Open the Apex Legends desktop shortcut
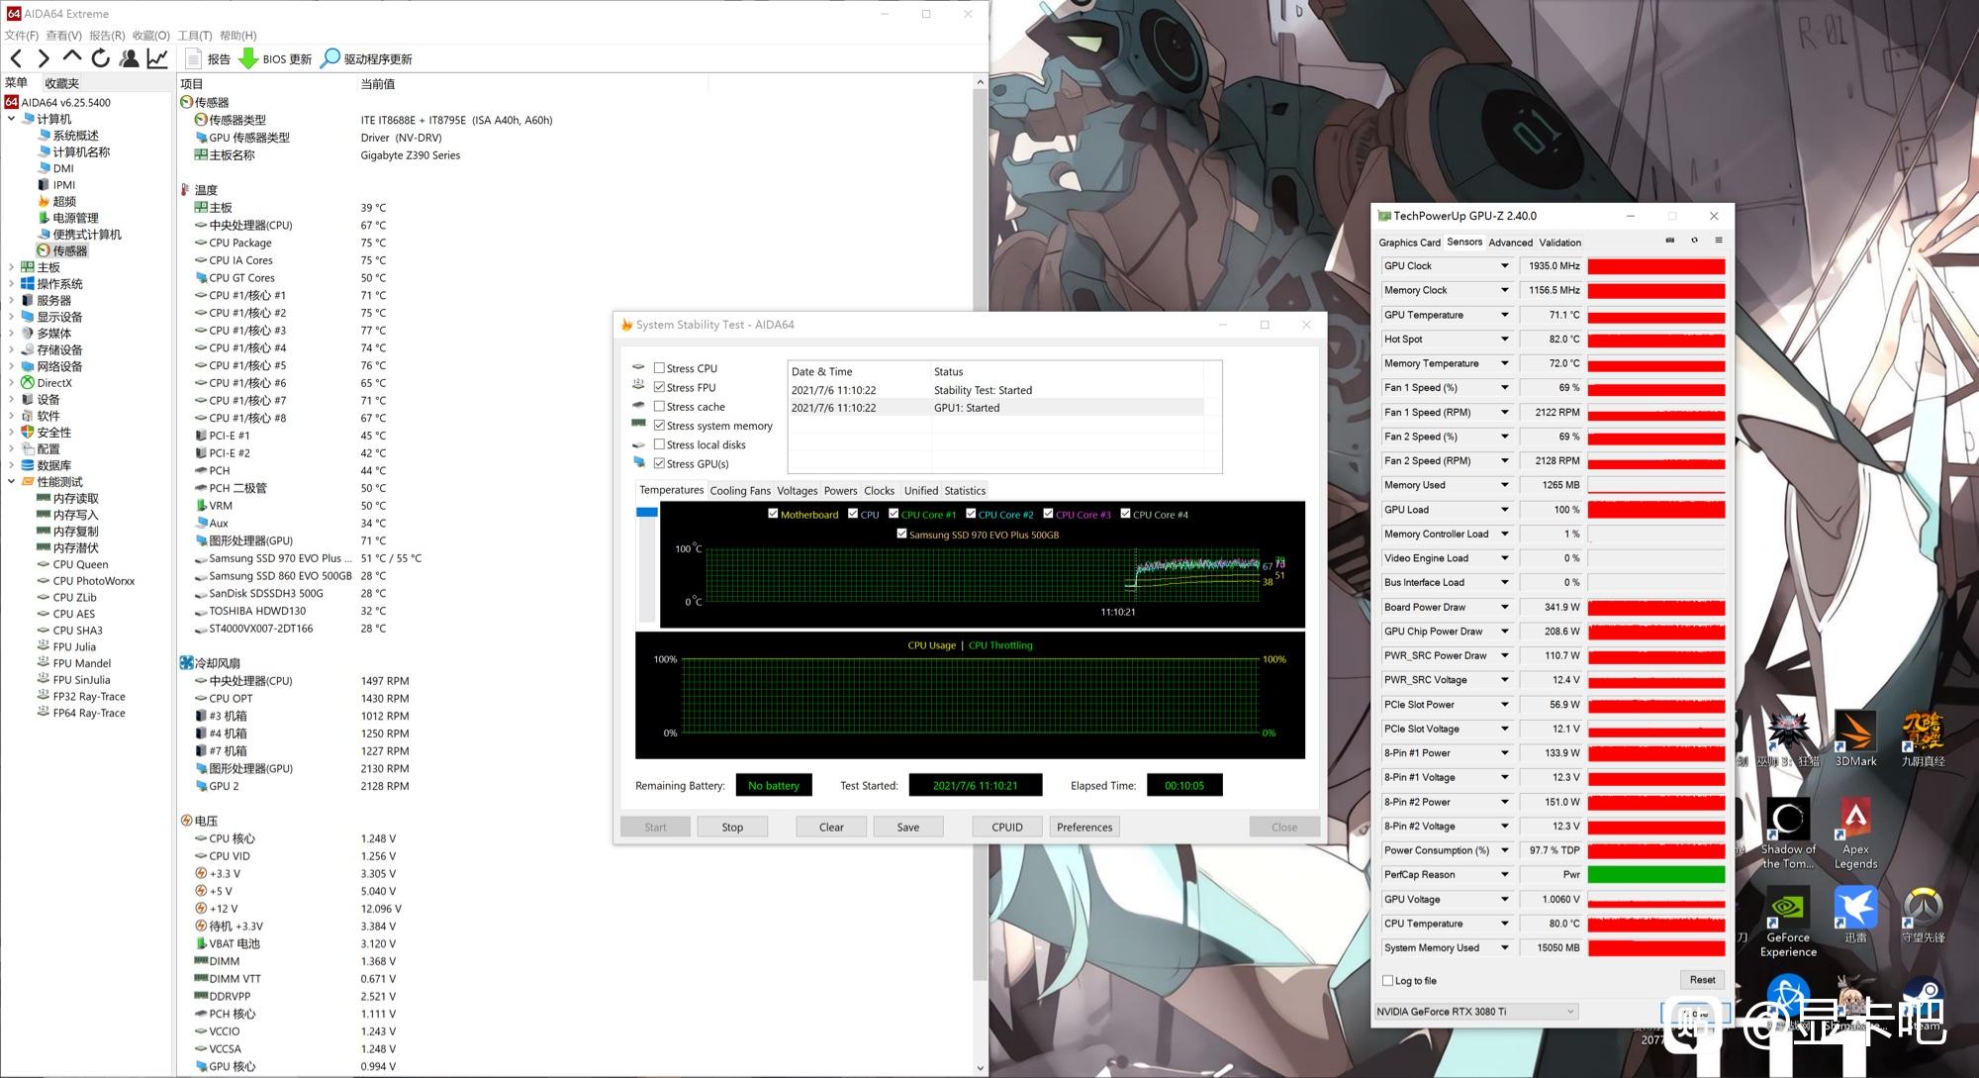Viewport: 1979px width, 1078px height. point(1855,833)
